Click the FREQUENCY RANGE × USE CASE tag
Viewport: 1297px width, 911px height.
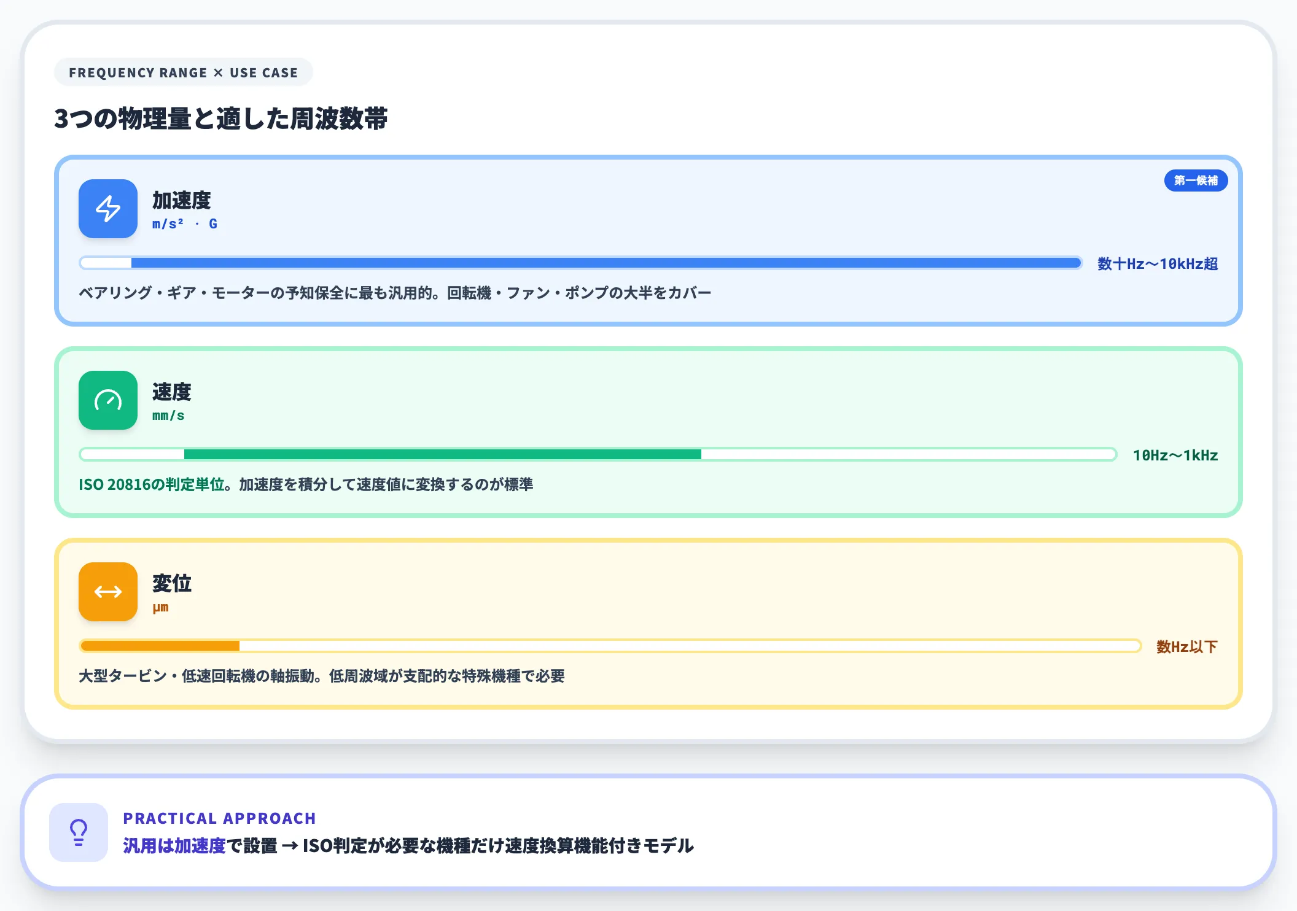[x=183, y=72]
